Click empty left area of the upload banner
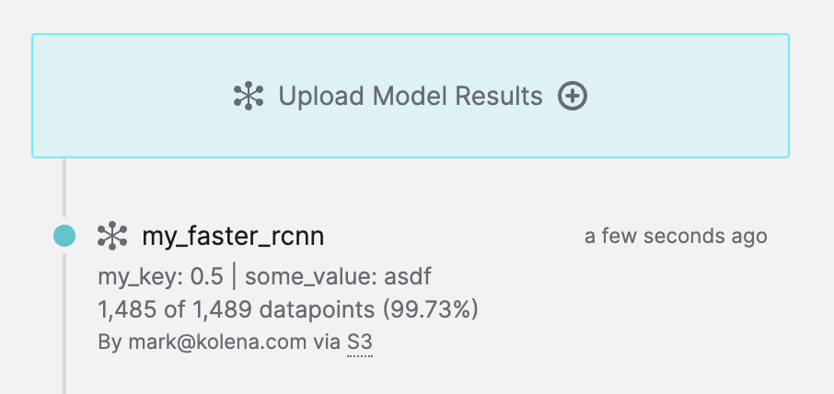 pos(120,96)
